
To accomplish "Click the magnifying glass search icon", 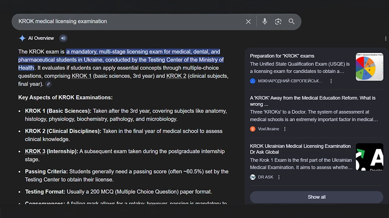I will [291, 22].
